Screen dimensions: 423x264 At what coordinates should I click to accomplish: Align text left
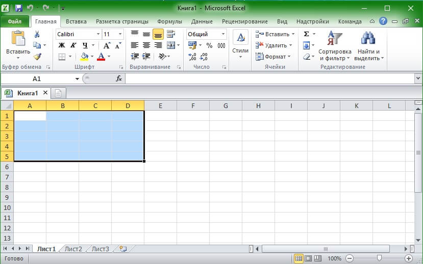[x=135, y=45]
